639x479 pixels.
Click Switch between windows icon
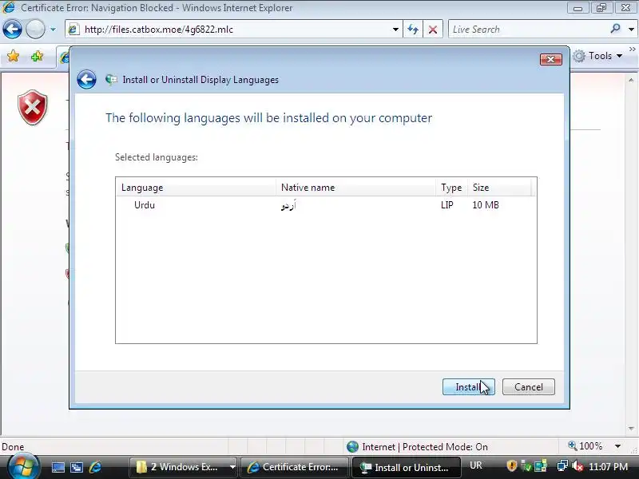pyautogui.click(x=76, y=467)
